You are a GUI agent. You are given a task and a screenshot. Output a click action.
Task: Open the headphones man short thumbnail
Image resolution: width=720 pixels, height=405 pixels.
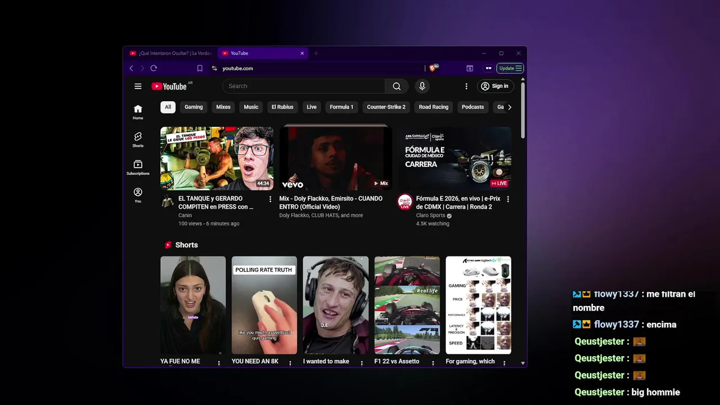(336, 305)
